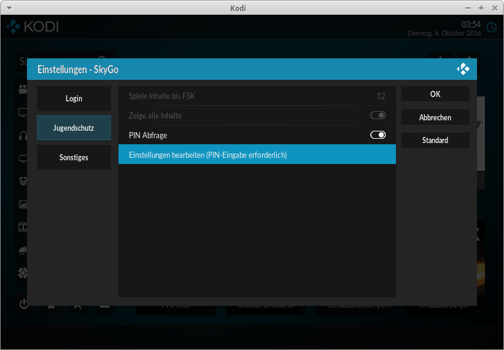Image resolution: width=504 pixels, height=350 pixels.
Task: Open the weather cloud sidebar icon
Action: 23,250
